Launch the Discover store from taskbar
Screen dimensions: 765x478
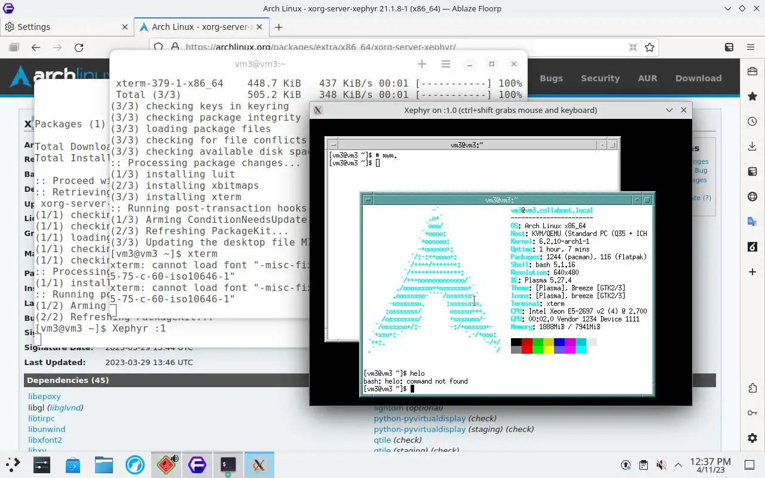click(x=73, y=465)
